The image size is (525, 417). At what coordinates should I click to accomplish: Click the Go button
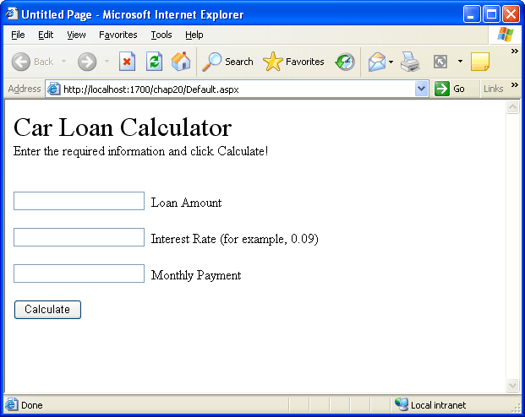451,89
